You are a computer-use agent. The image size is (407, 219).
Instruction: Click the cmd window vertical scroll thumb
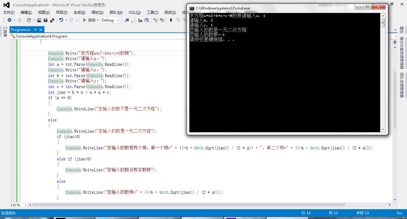(383, 23)
